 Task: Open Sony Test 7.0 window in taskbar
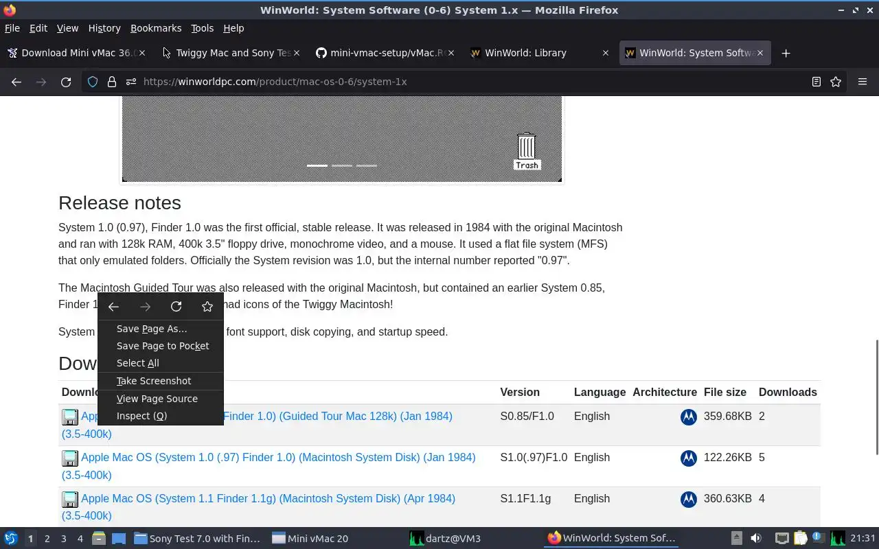point(198,539)
